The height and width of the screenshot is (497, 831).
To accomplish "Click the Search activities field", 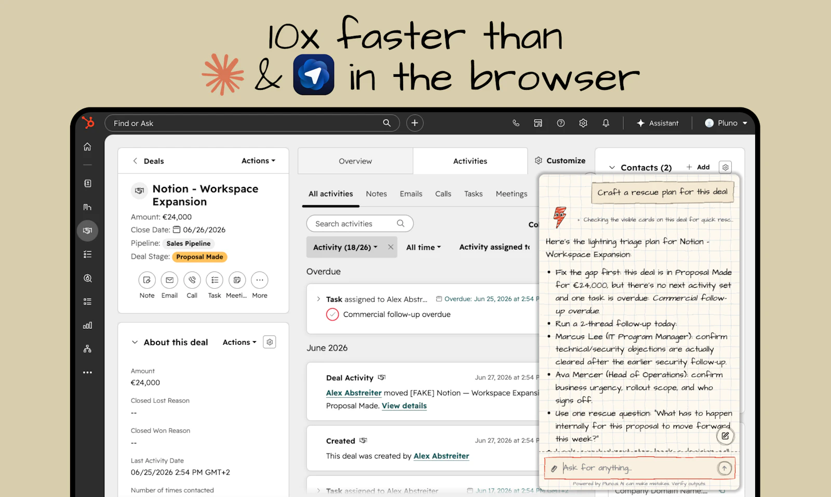I will [x=360, y=224].
